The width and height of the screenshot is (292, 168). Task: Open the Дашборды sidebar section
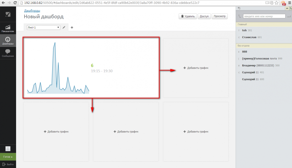(x=8, y=41)
